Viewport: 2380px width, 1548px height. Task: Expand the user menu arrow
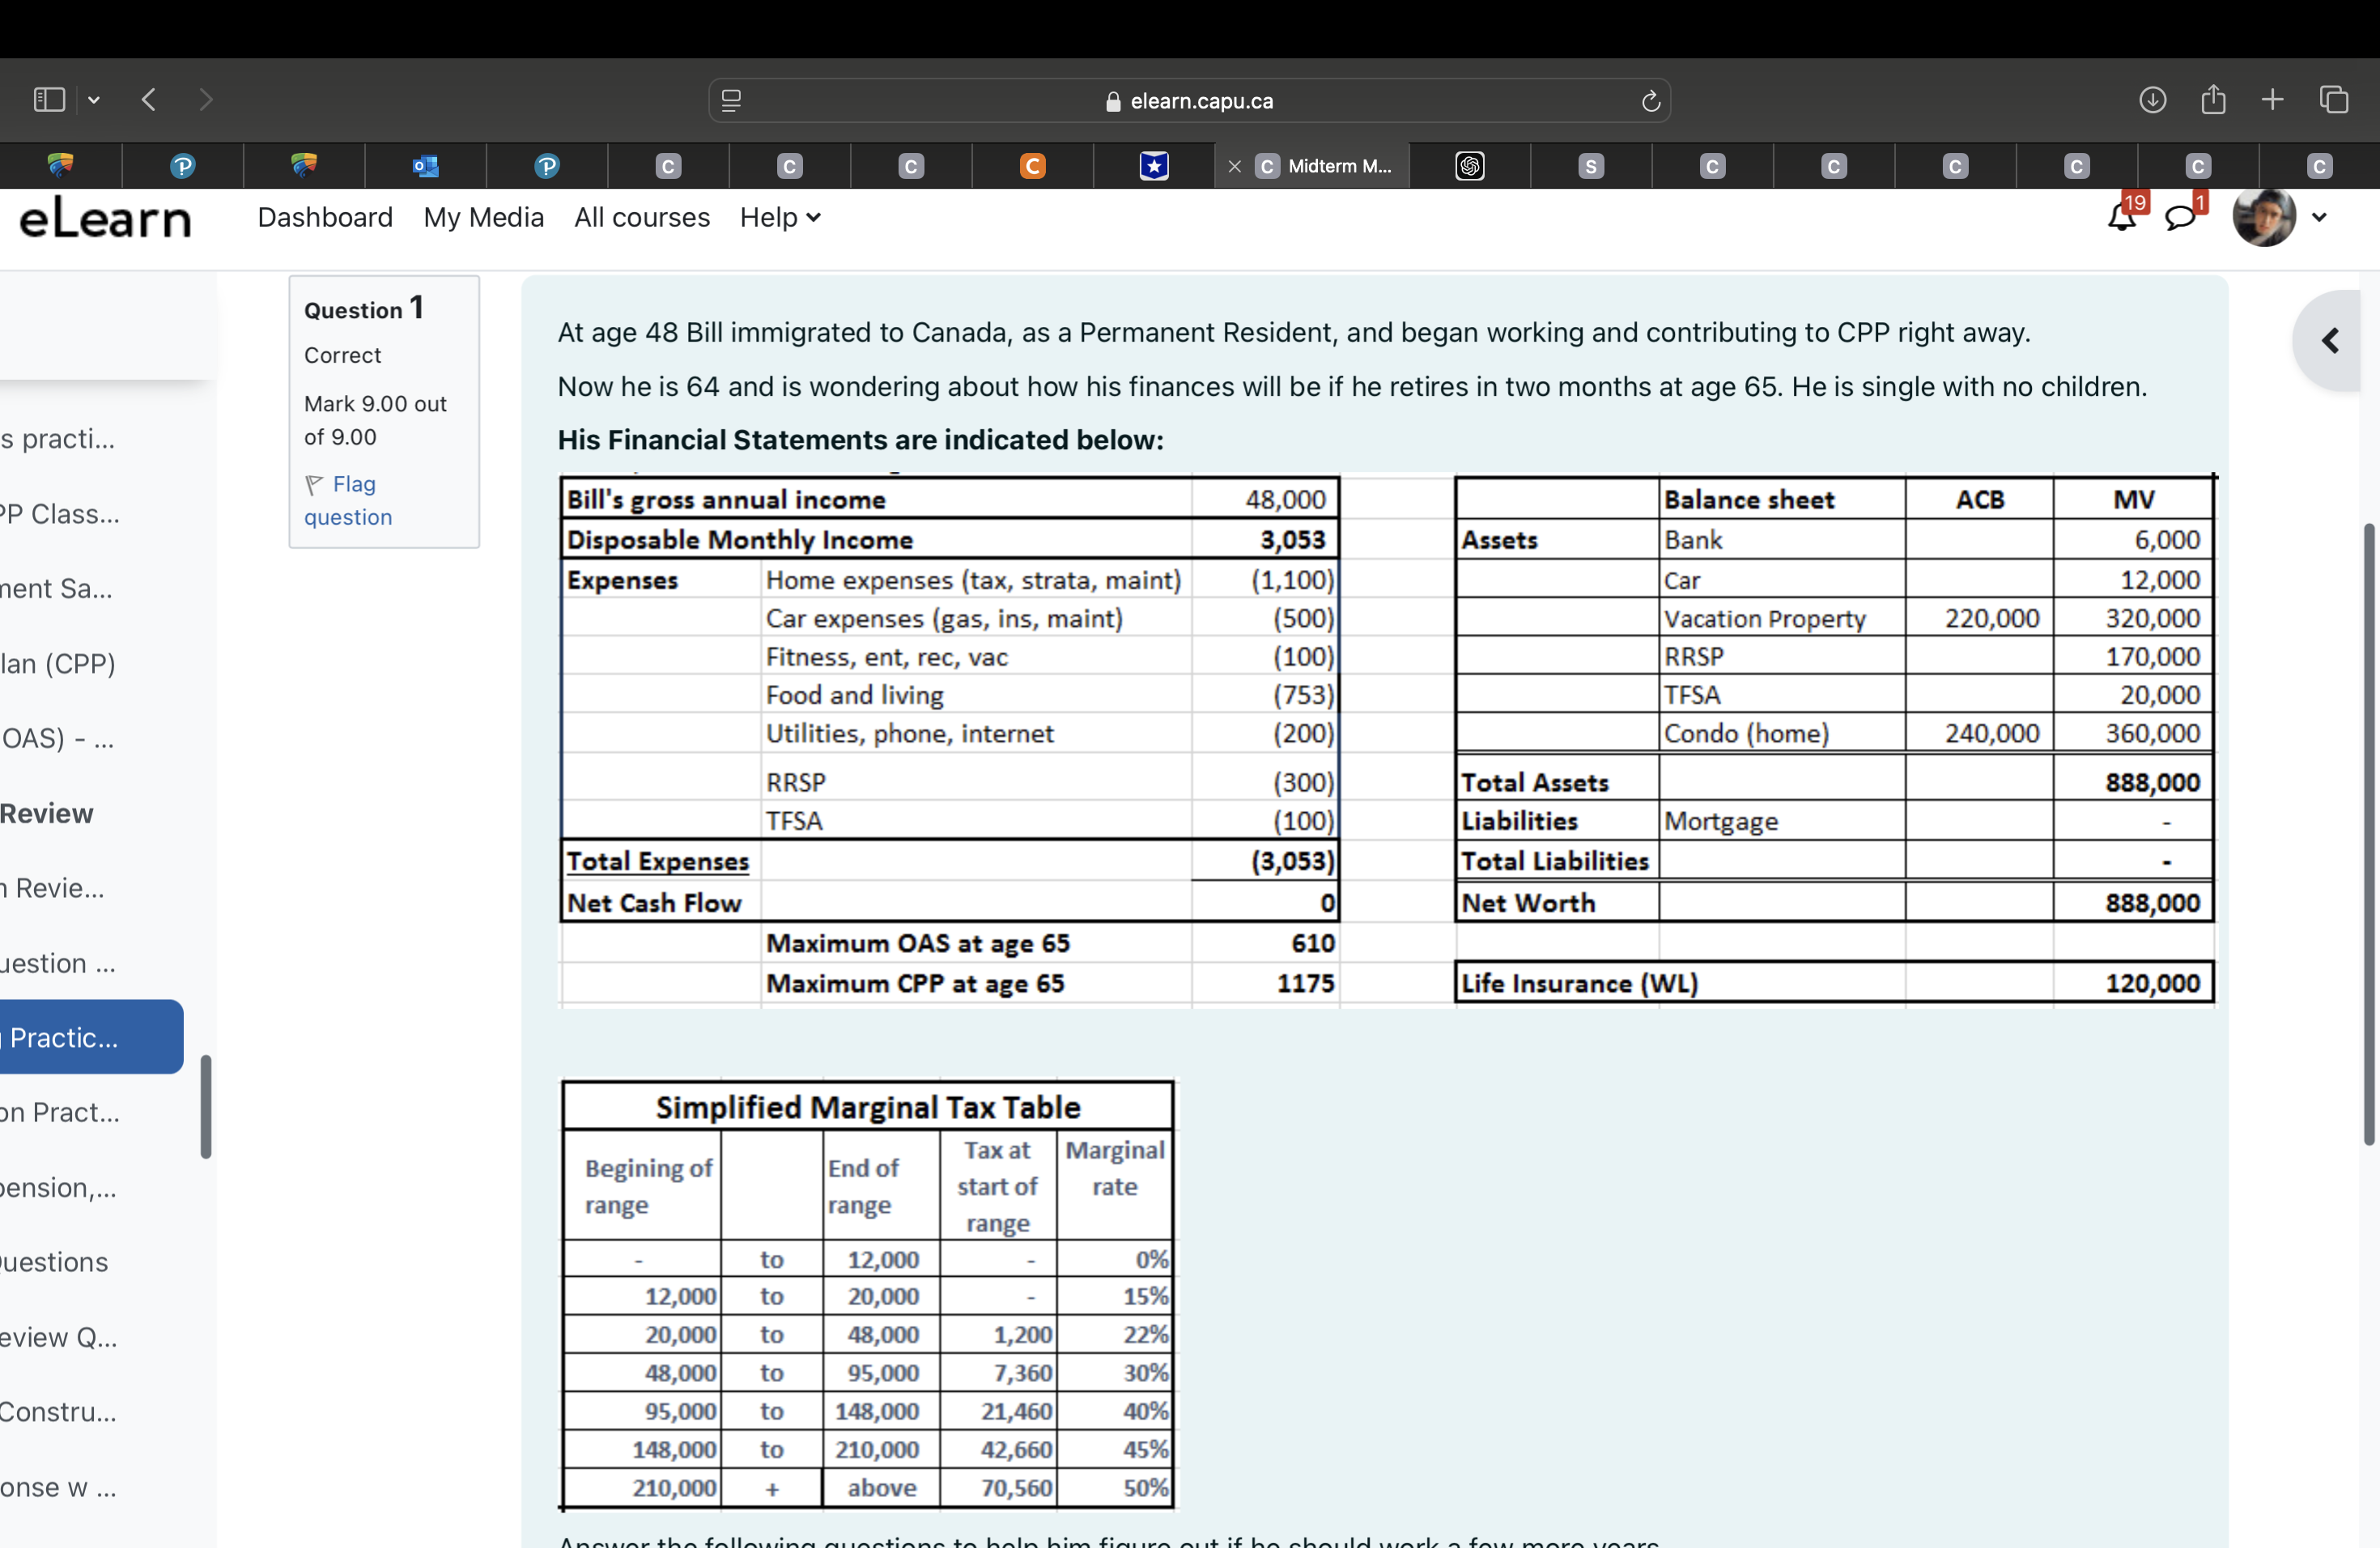pyautogui.click(x=2319, y=217)
